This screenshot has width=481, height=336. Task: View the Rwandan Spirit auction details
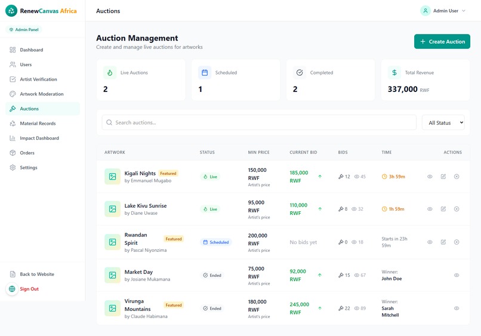pos(430,242)
